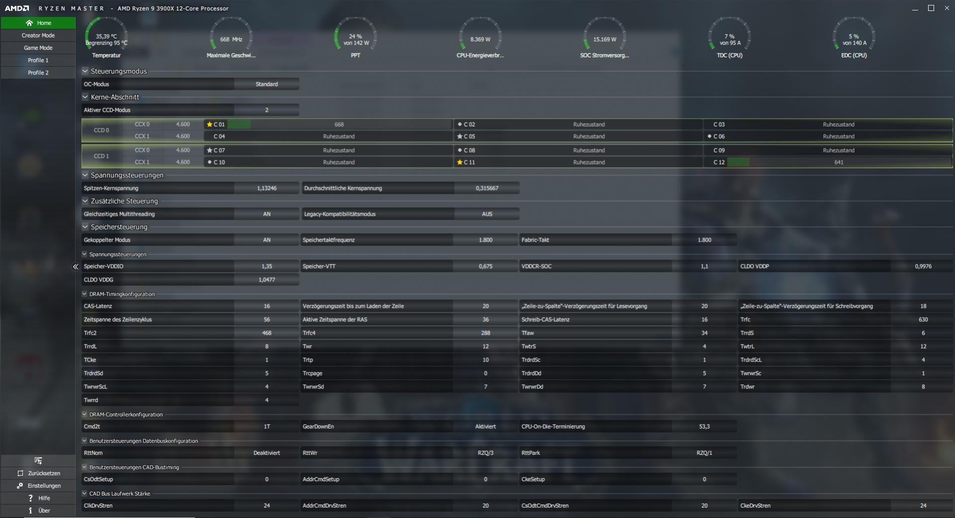Viewport: 955px width, 518px height.
Task: Click the star on core C 05
Action: tap(459, 136)
